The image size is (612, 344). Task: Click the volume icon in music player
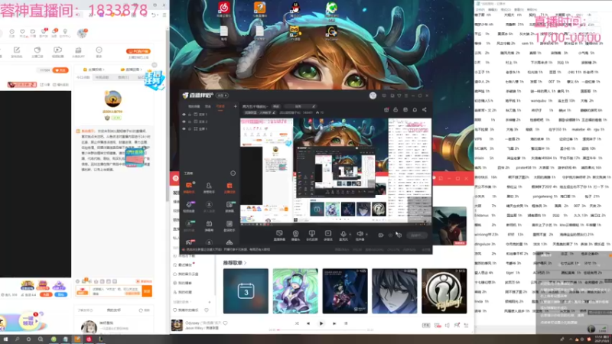pyautogui.click(x=447, y=326)
